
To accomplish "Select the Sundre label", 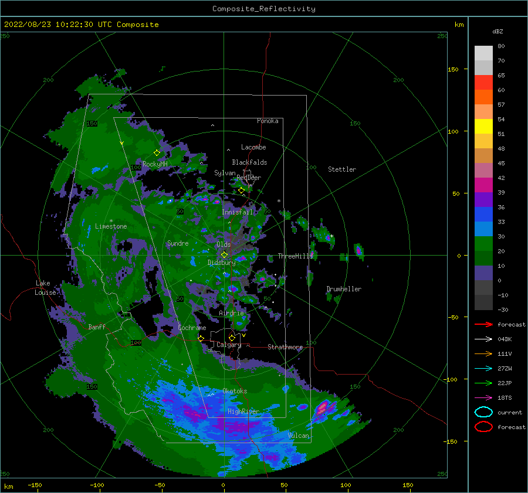I will point(178,243).
